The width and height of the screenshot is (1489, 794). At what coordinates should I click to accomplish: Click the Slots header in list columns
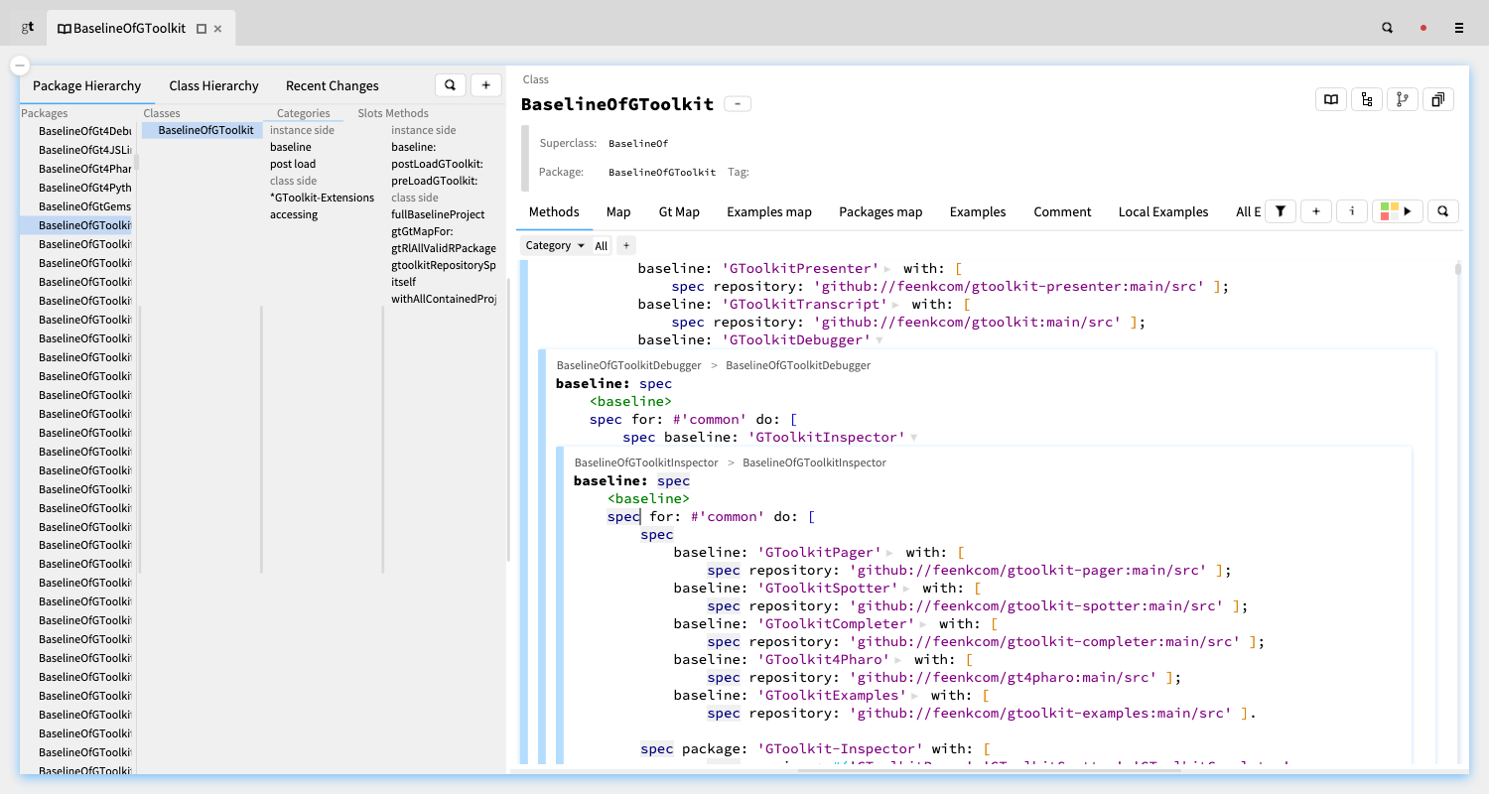pos(369,113)
